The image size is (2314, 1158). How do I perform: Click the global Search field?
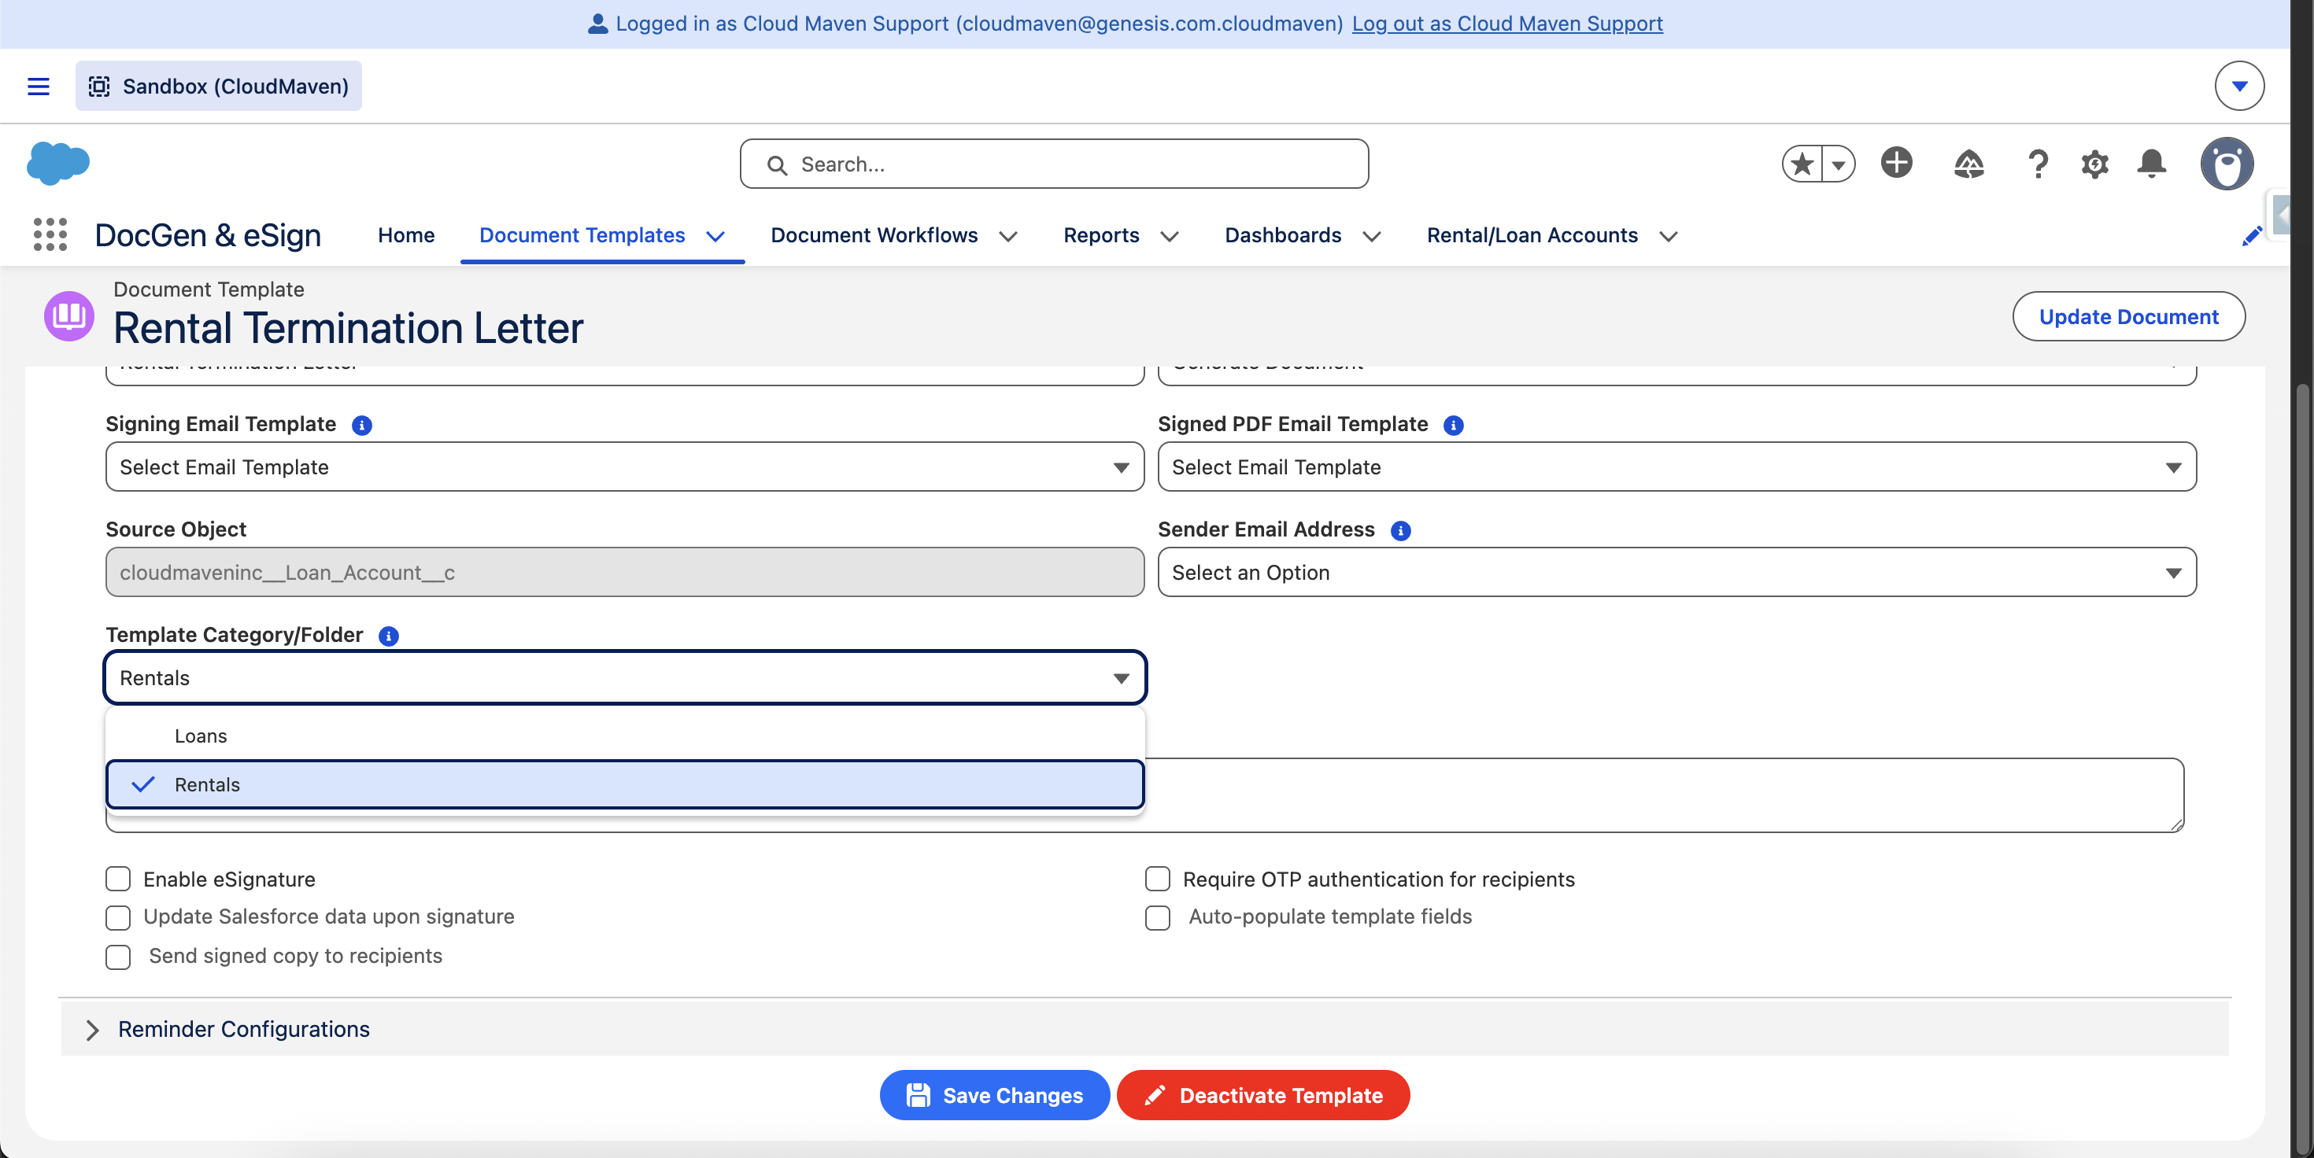(1054, 164)
